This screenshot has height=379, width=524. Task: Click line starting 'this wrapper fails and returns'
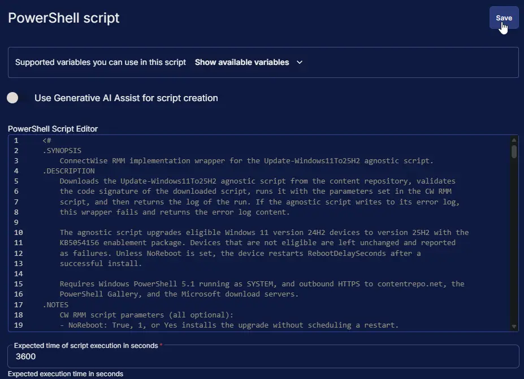[175, 212]
